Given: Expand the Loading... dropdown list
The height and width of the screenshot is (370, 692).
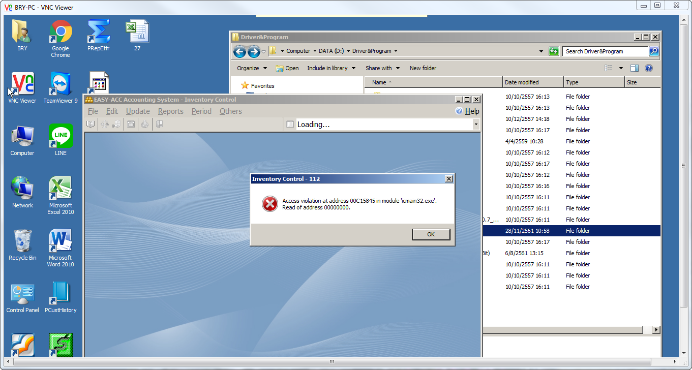Looking at the screenshot, I should click(x=476, y=125).
